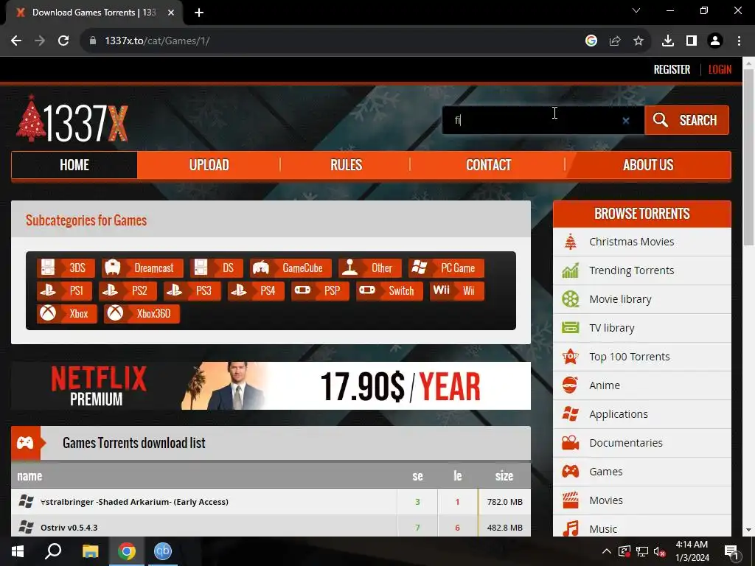Clear the search box with the X
The image size is (755, 566).
tap(625, 121)
